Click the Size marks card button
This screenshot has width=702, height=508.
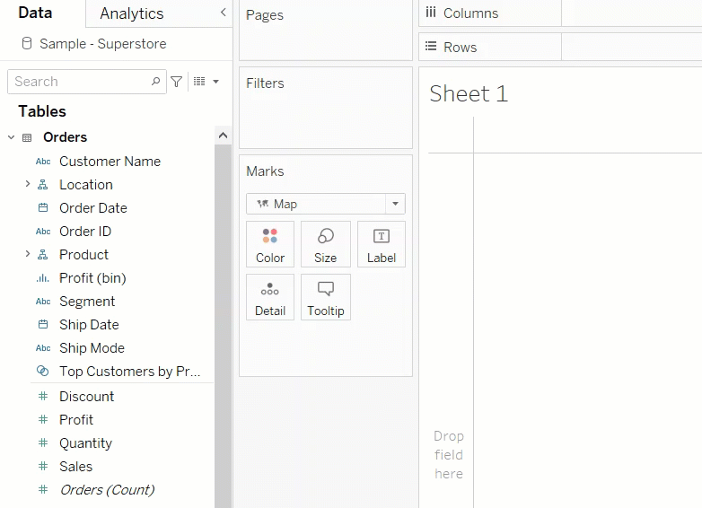325,244
